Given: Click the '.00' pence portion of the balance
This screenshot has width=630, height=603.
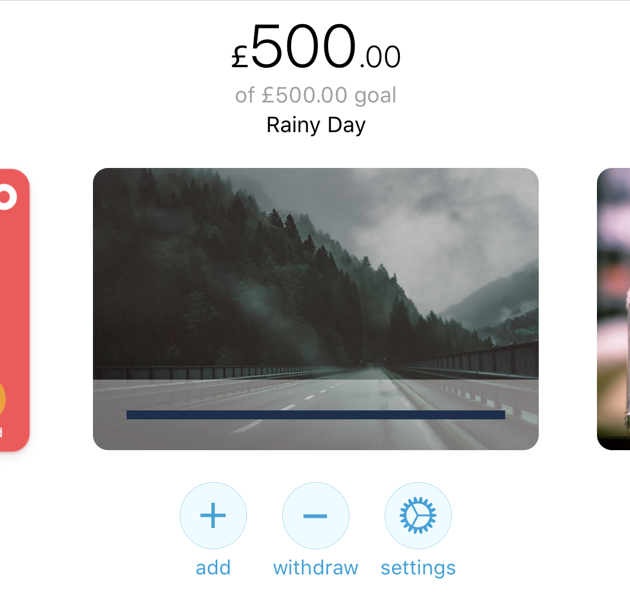Looking at the screenshot, I should [380, 57].
